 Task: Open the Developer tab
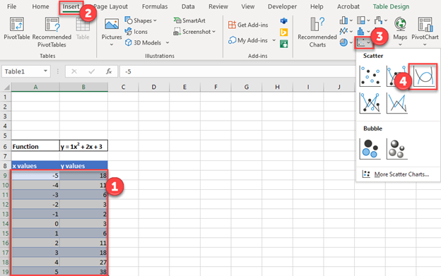point(282,6)
